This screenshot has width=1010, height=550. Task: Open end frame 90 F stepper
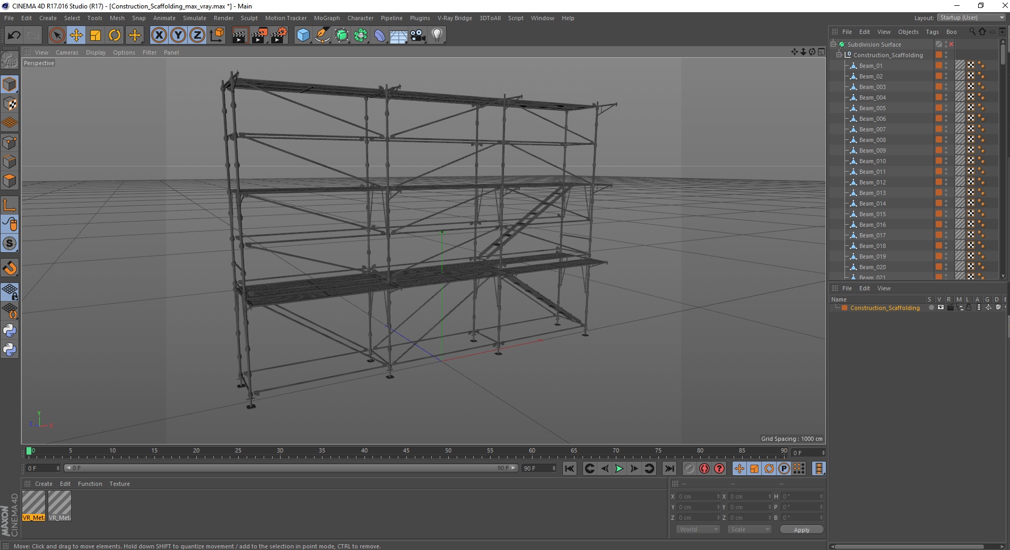point(554,468)
